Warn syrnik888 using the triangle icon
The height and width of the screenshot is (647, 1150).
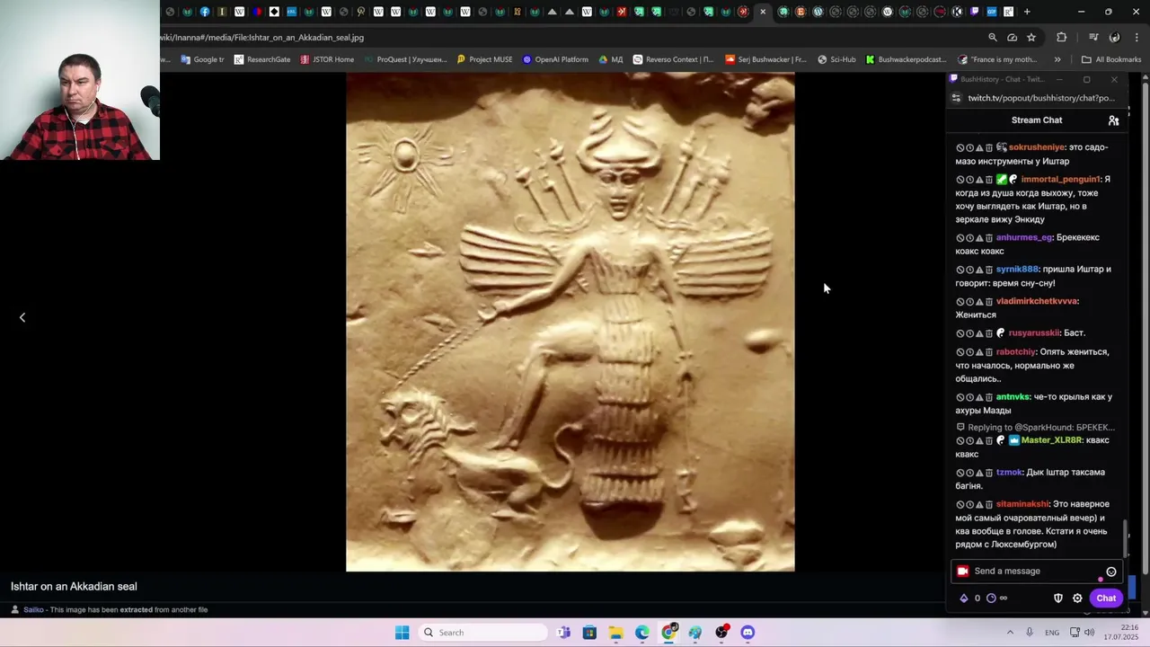tap(979, 270)
